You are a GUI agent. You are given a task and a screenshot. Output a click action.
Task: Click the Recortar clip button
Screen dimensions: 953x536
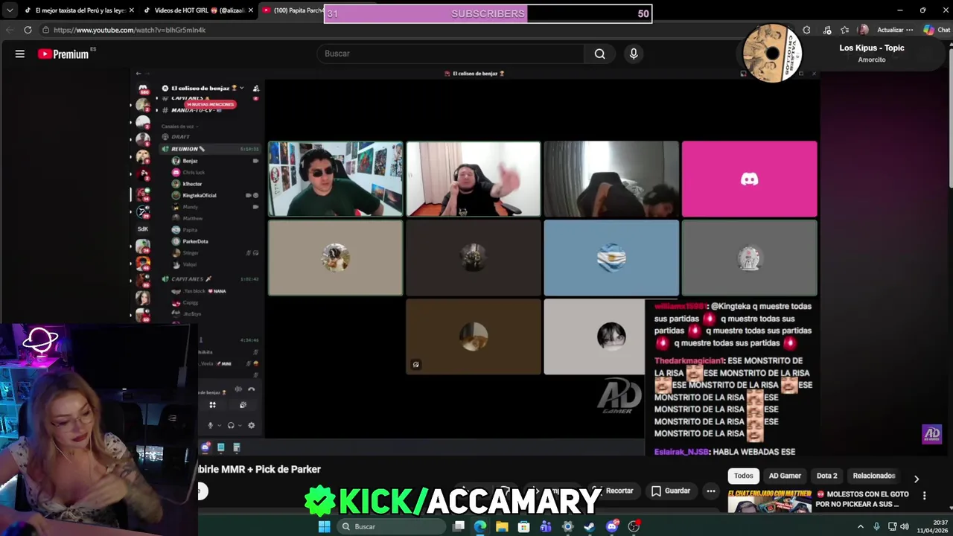click(613, 491)
